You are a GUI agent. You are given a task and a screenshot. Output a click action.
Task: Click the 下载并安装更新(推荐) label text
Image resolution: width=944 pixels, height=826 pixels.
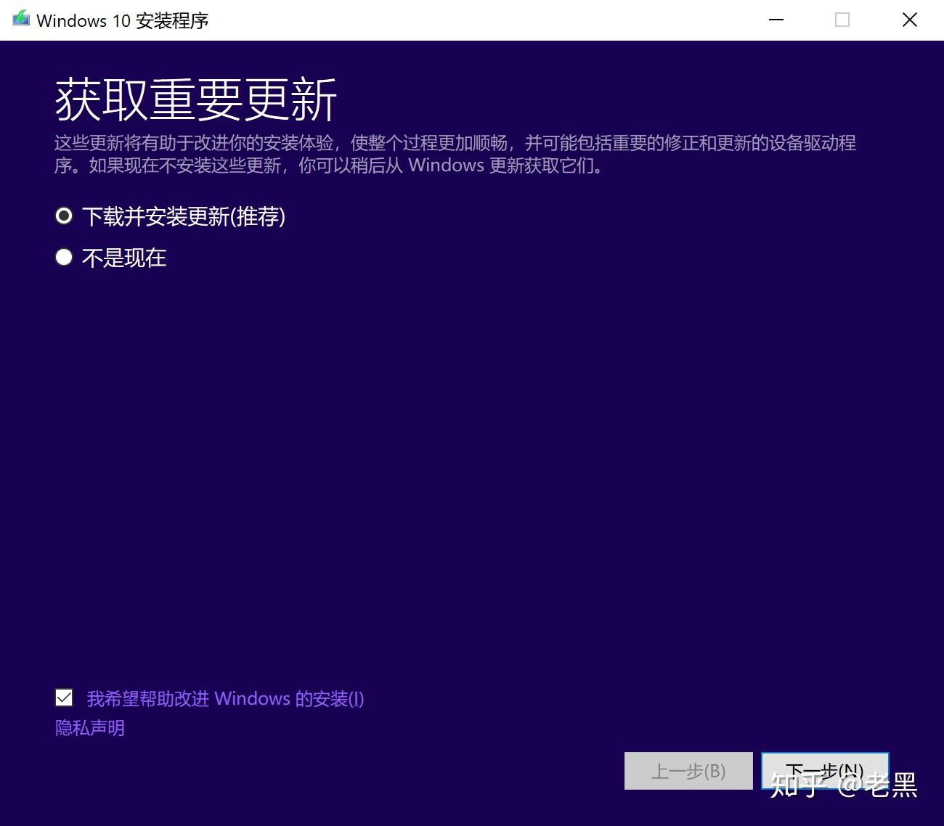pos(184,216)
